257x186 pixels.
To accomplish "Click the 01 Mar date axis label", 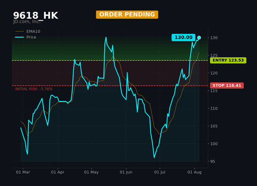I will [23, 172].
